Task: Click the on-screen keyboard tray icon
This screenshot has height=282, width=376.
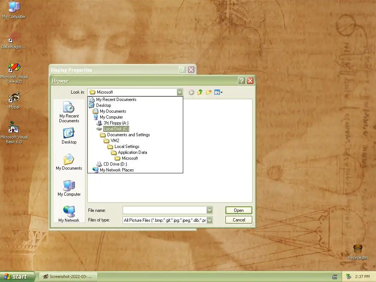Action: tap(335, 277)
